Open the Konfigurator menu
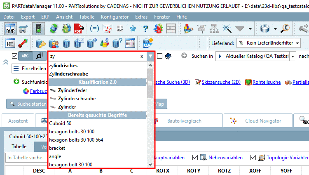The width and height of the screenshot is (309, 175). tap(115, 17)
